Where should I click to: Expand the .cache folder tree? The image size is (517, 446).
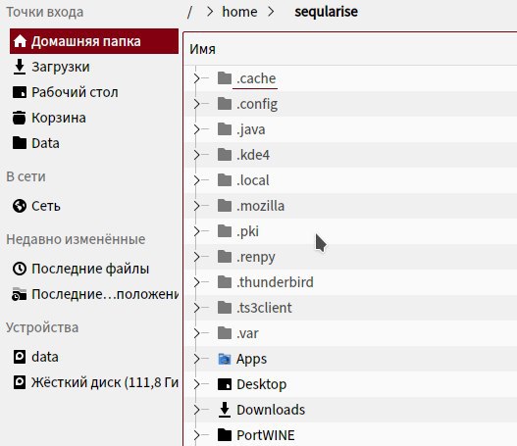(x=197, y=78)
